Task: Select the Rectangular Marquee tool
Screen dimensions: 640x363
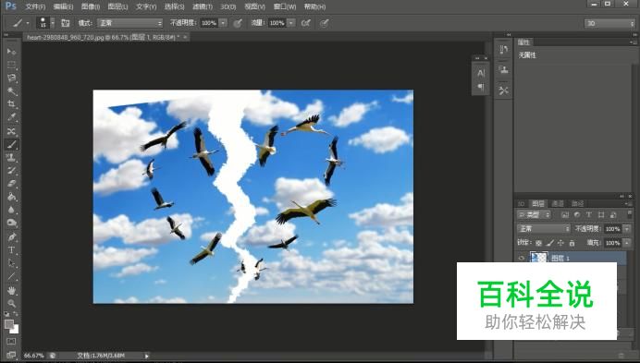Action: pyautogui.click(x=11, y=65)
